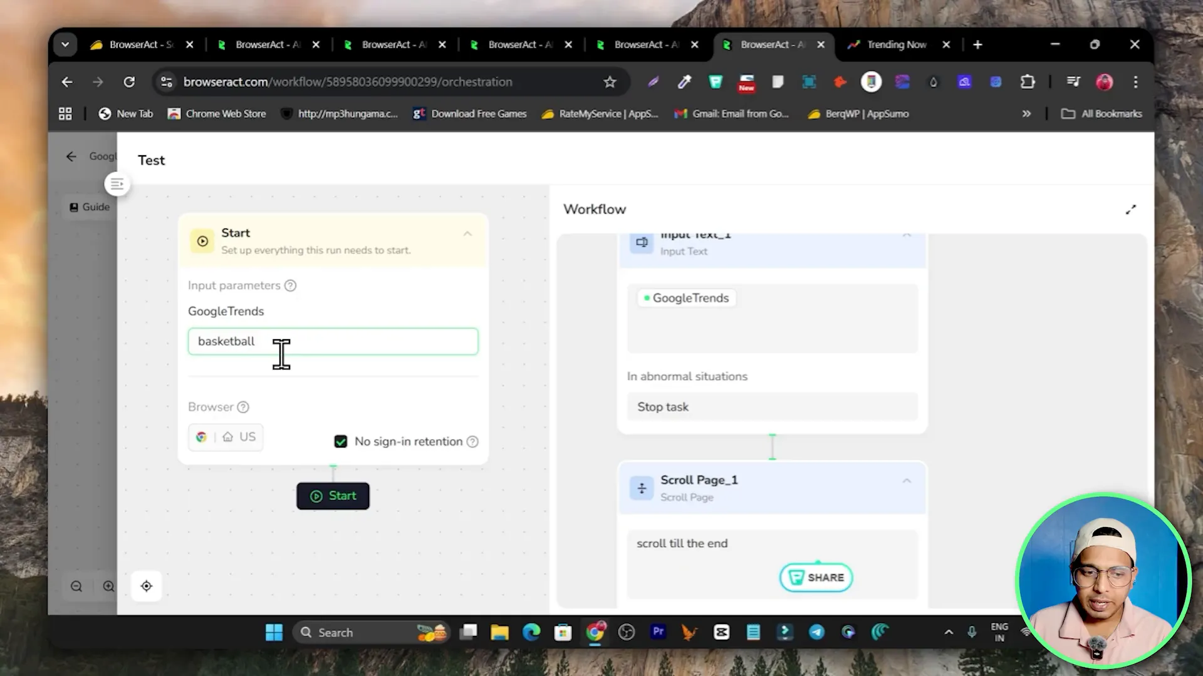1203x676 pixels.
Task: Open the Chrome three-dot menu
Action: tap(1135, 82)
